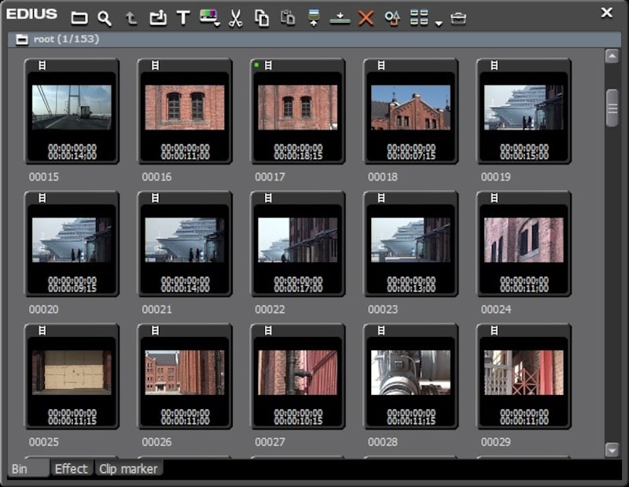Click the Add Title T icon
629x487 pixels.
(x=183, y=17)
